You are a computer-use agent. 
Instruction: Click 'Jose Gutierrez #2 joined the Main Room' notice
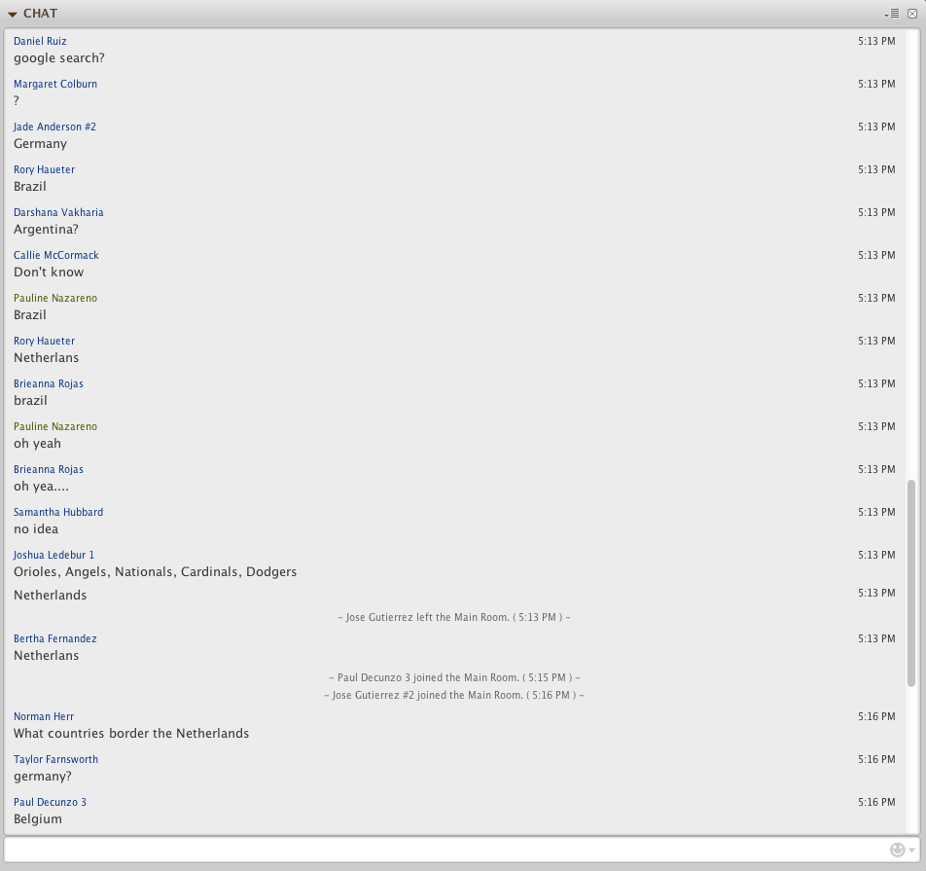pyautogui.click(x=454, y=696)
